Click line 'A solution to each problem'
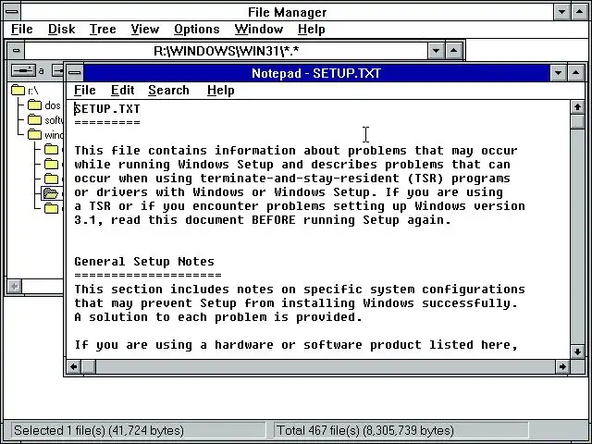The width and height of the screenshot is (592, 444). 218,316
